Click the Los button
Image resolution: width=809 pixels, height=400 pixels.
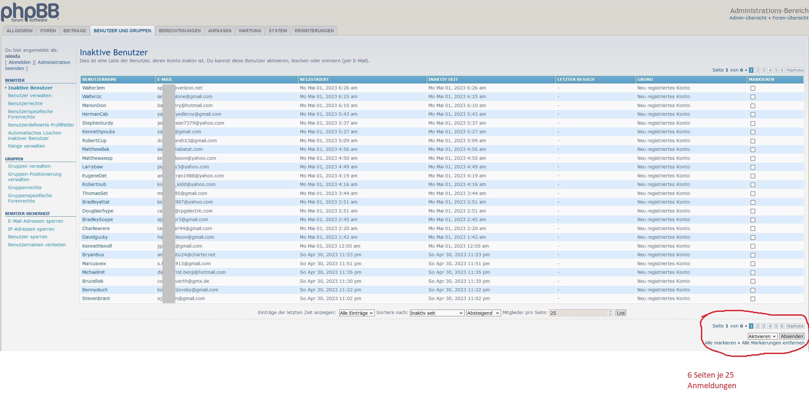pos(621,313)
